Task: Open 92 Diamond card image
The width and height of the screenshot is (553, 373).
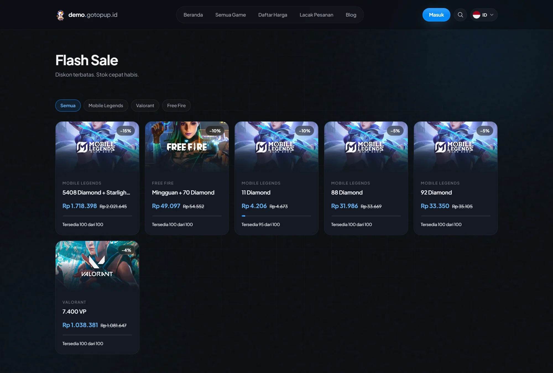Action: coord(456,147)
